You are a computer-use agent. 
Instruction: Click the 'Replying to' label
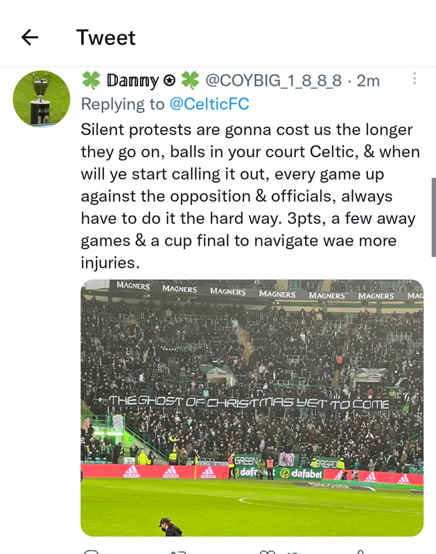point(123,104)
